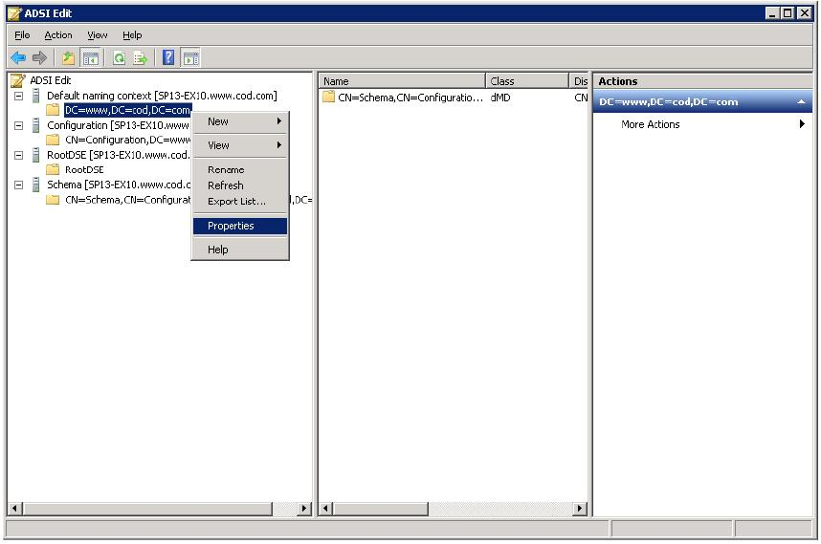
Task: Click the dMD class cell
Action: [500, 98]
